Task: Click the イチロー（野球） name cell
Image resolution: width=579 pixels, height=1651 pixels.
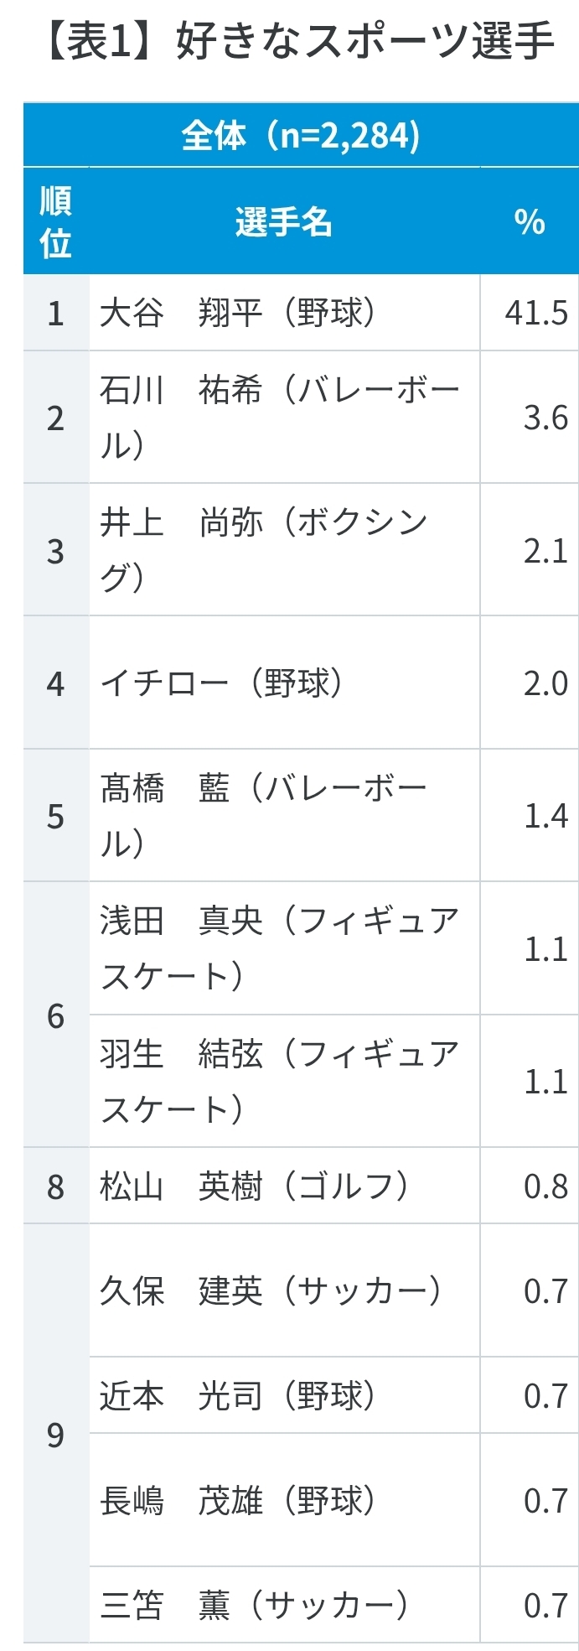Action: coord(221,683)
